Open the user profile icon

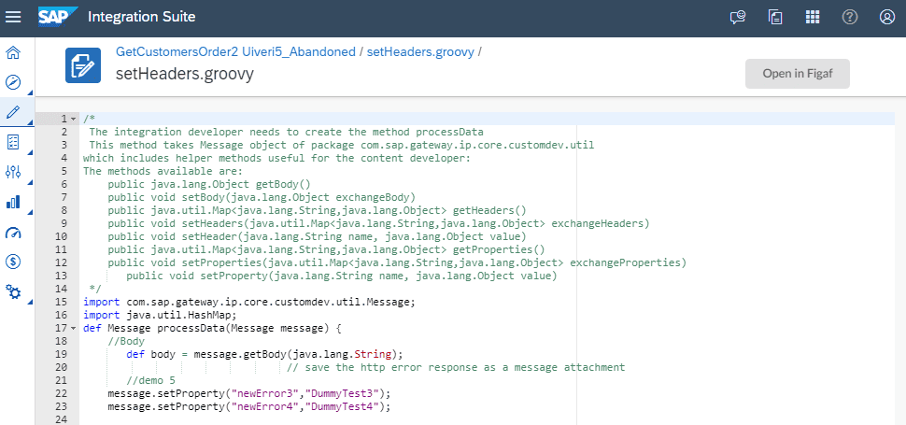tap(887, 18)
